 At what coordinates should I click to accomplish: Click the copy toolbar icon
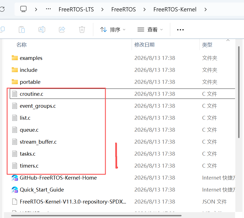click(2, 29)
